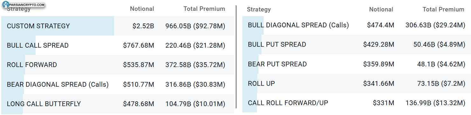Click the ParsianCrypto.com watermark logo
Image resolution: width=471 pixels, height=115 pixels.
tap(23, 5)
